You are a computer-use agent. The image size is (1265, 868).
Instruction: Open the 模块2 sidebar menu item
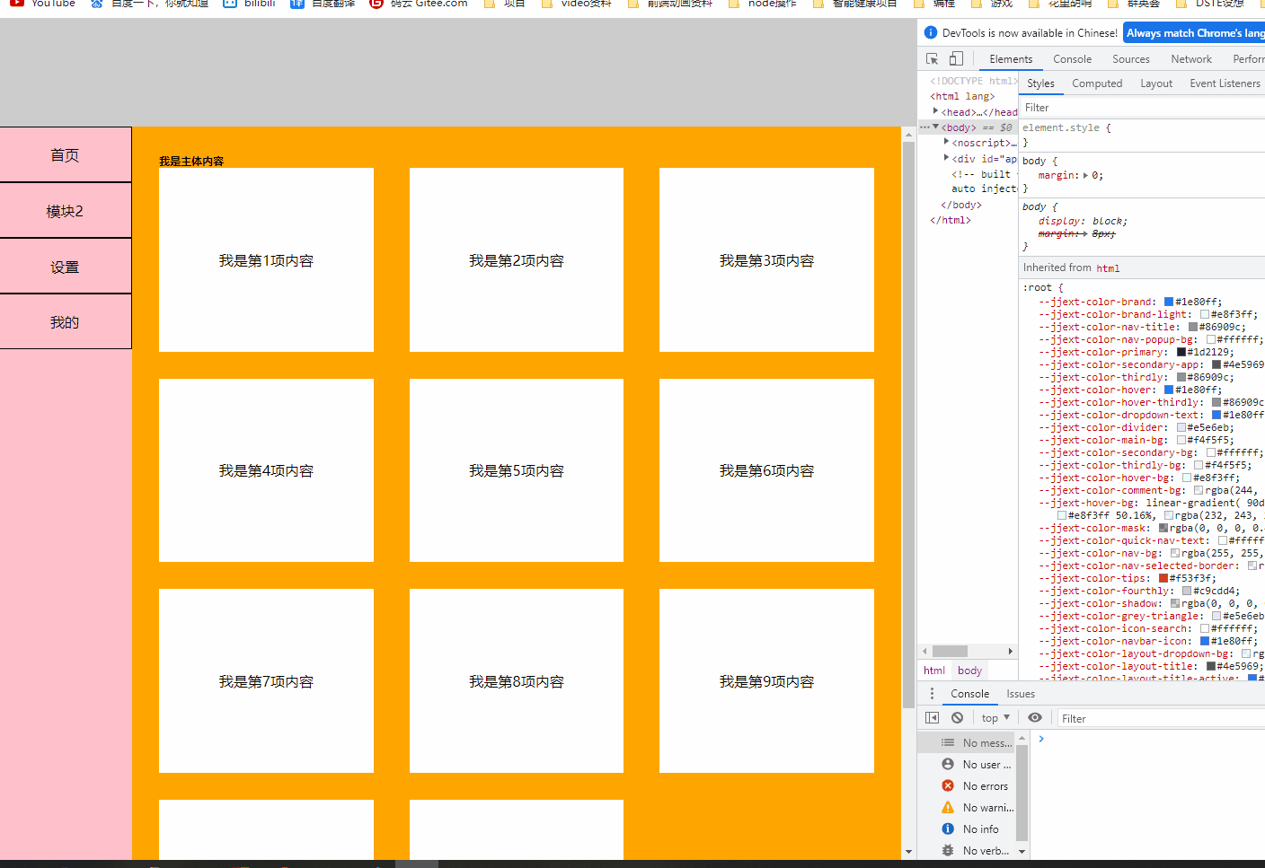tap(66, 211)
